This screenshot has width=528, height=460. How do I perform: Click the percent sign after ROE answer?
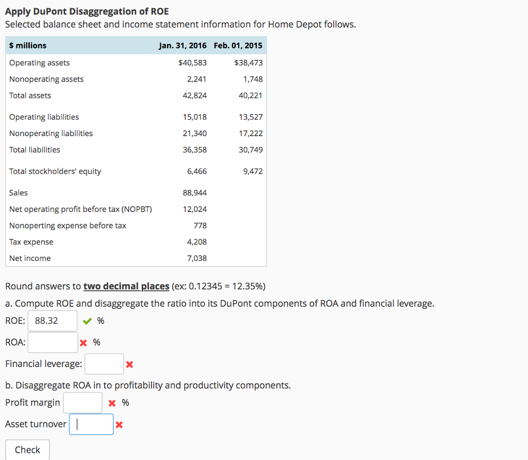(100, 321)
